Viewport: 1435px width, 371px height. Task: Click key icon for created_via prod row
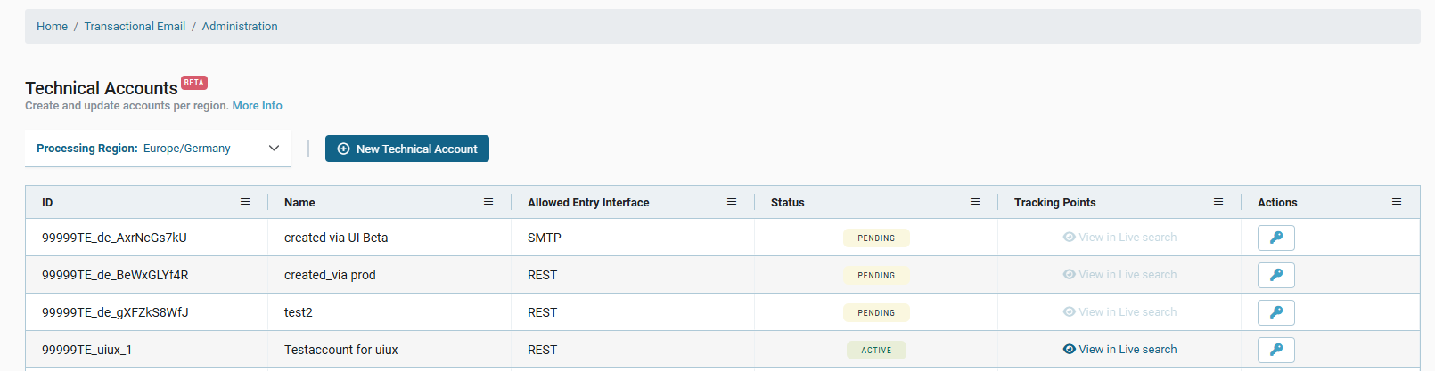tap(1275, 275)
